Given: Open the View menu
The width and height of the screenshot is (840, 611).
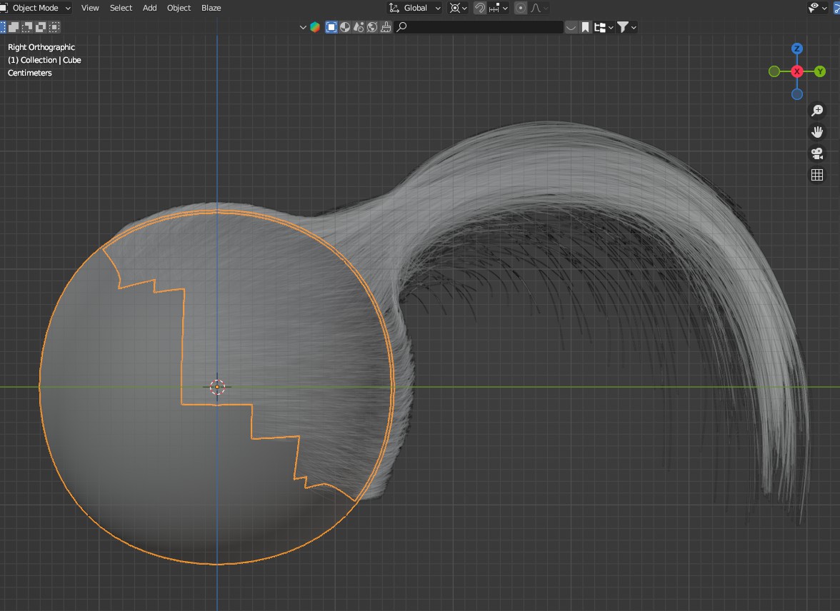Looking at the screenshot, I should pos(90,8).
